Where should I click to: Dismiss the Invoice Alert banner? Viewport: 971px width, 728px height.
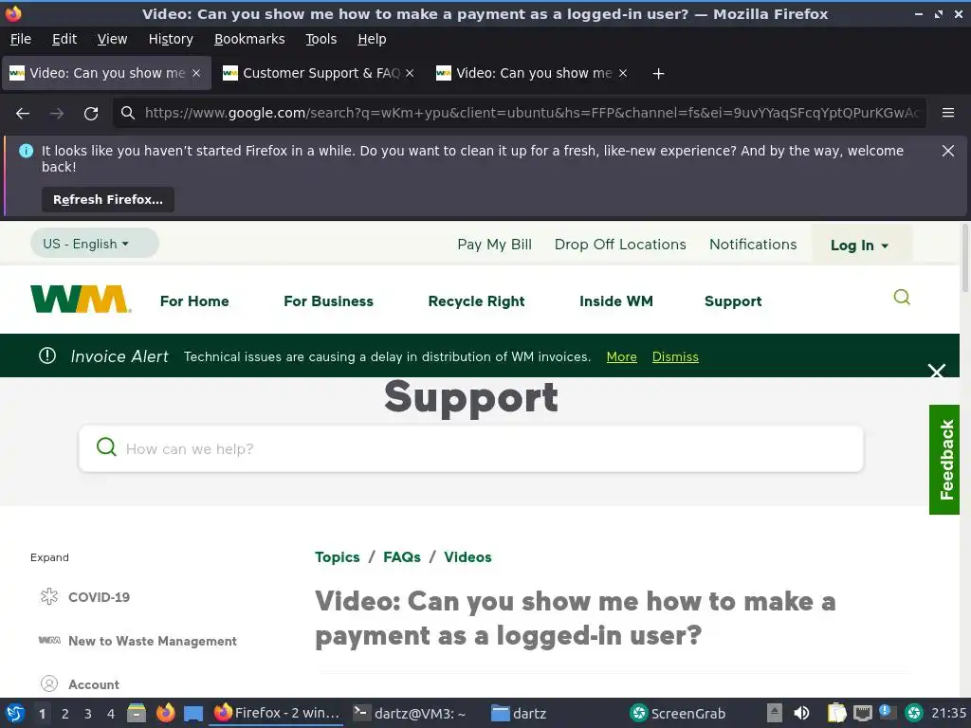coord(675,356)
